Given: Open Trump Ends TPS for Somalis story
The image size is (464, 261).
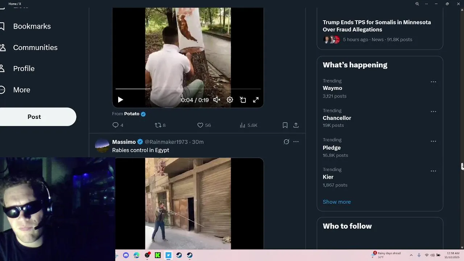Looking at the screenshot, I should click(x=377, y=26).
